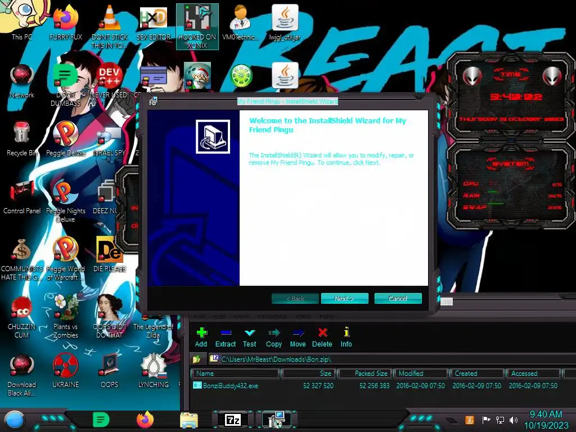This screenshot has height=432, width=576.
Task: Sort 7-Zip list by Packed Size column
Action: pyautogui.click(x=365, y=373)
